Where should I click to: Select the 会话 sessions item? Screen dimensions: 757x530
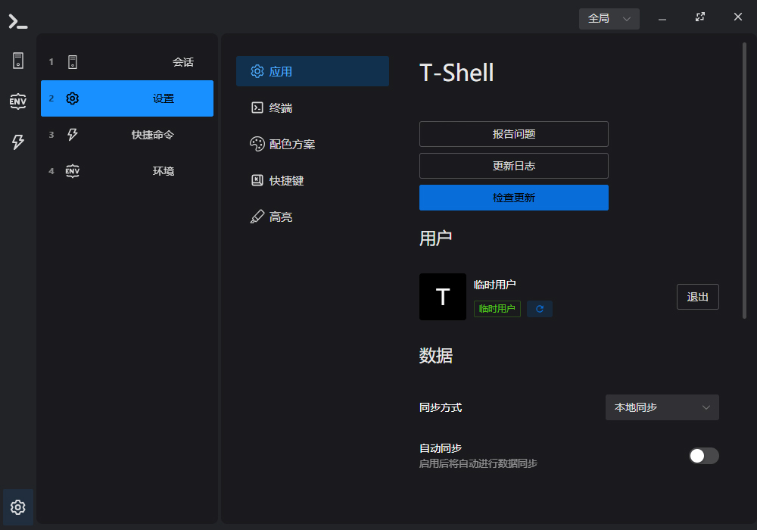pos(127,62)
